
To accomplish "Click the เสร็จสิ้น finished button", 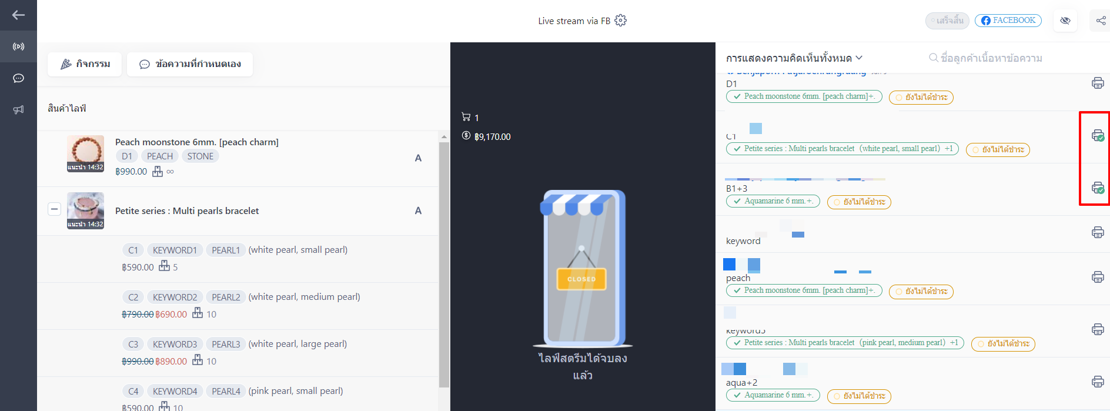I will point(947,21).
